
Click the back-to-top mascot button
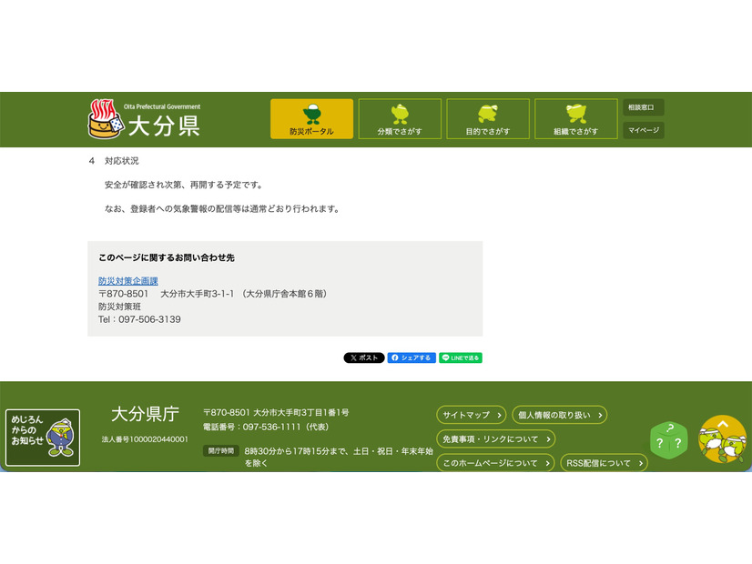[x=723, y=439]
